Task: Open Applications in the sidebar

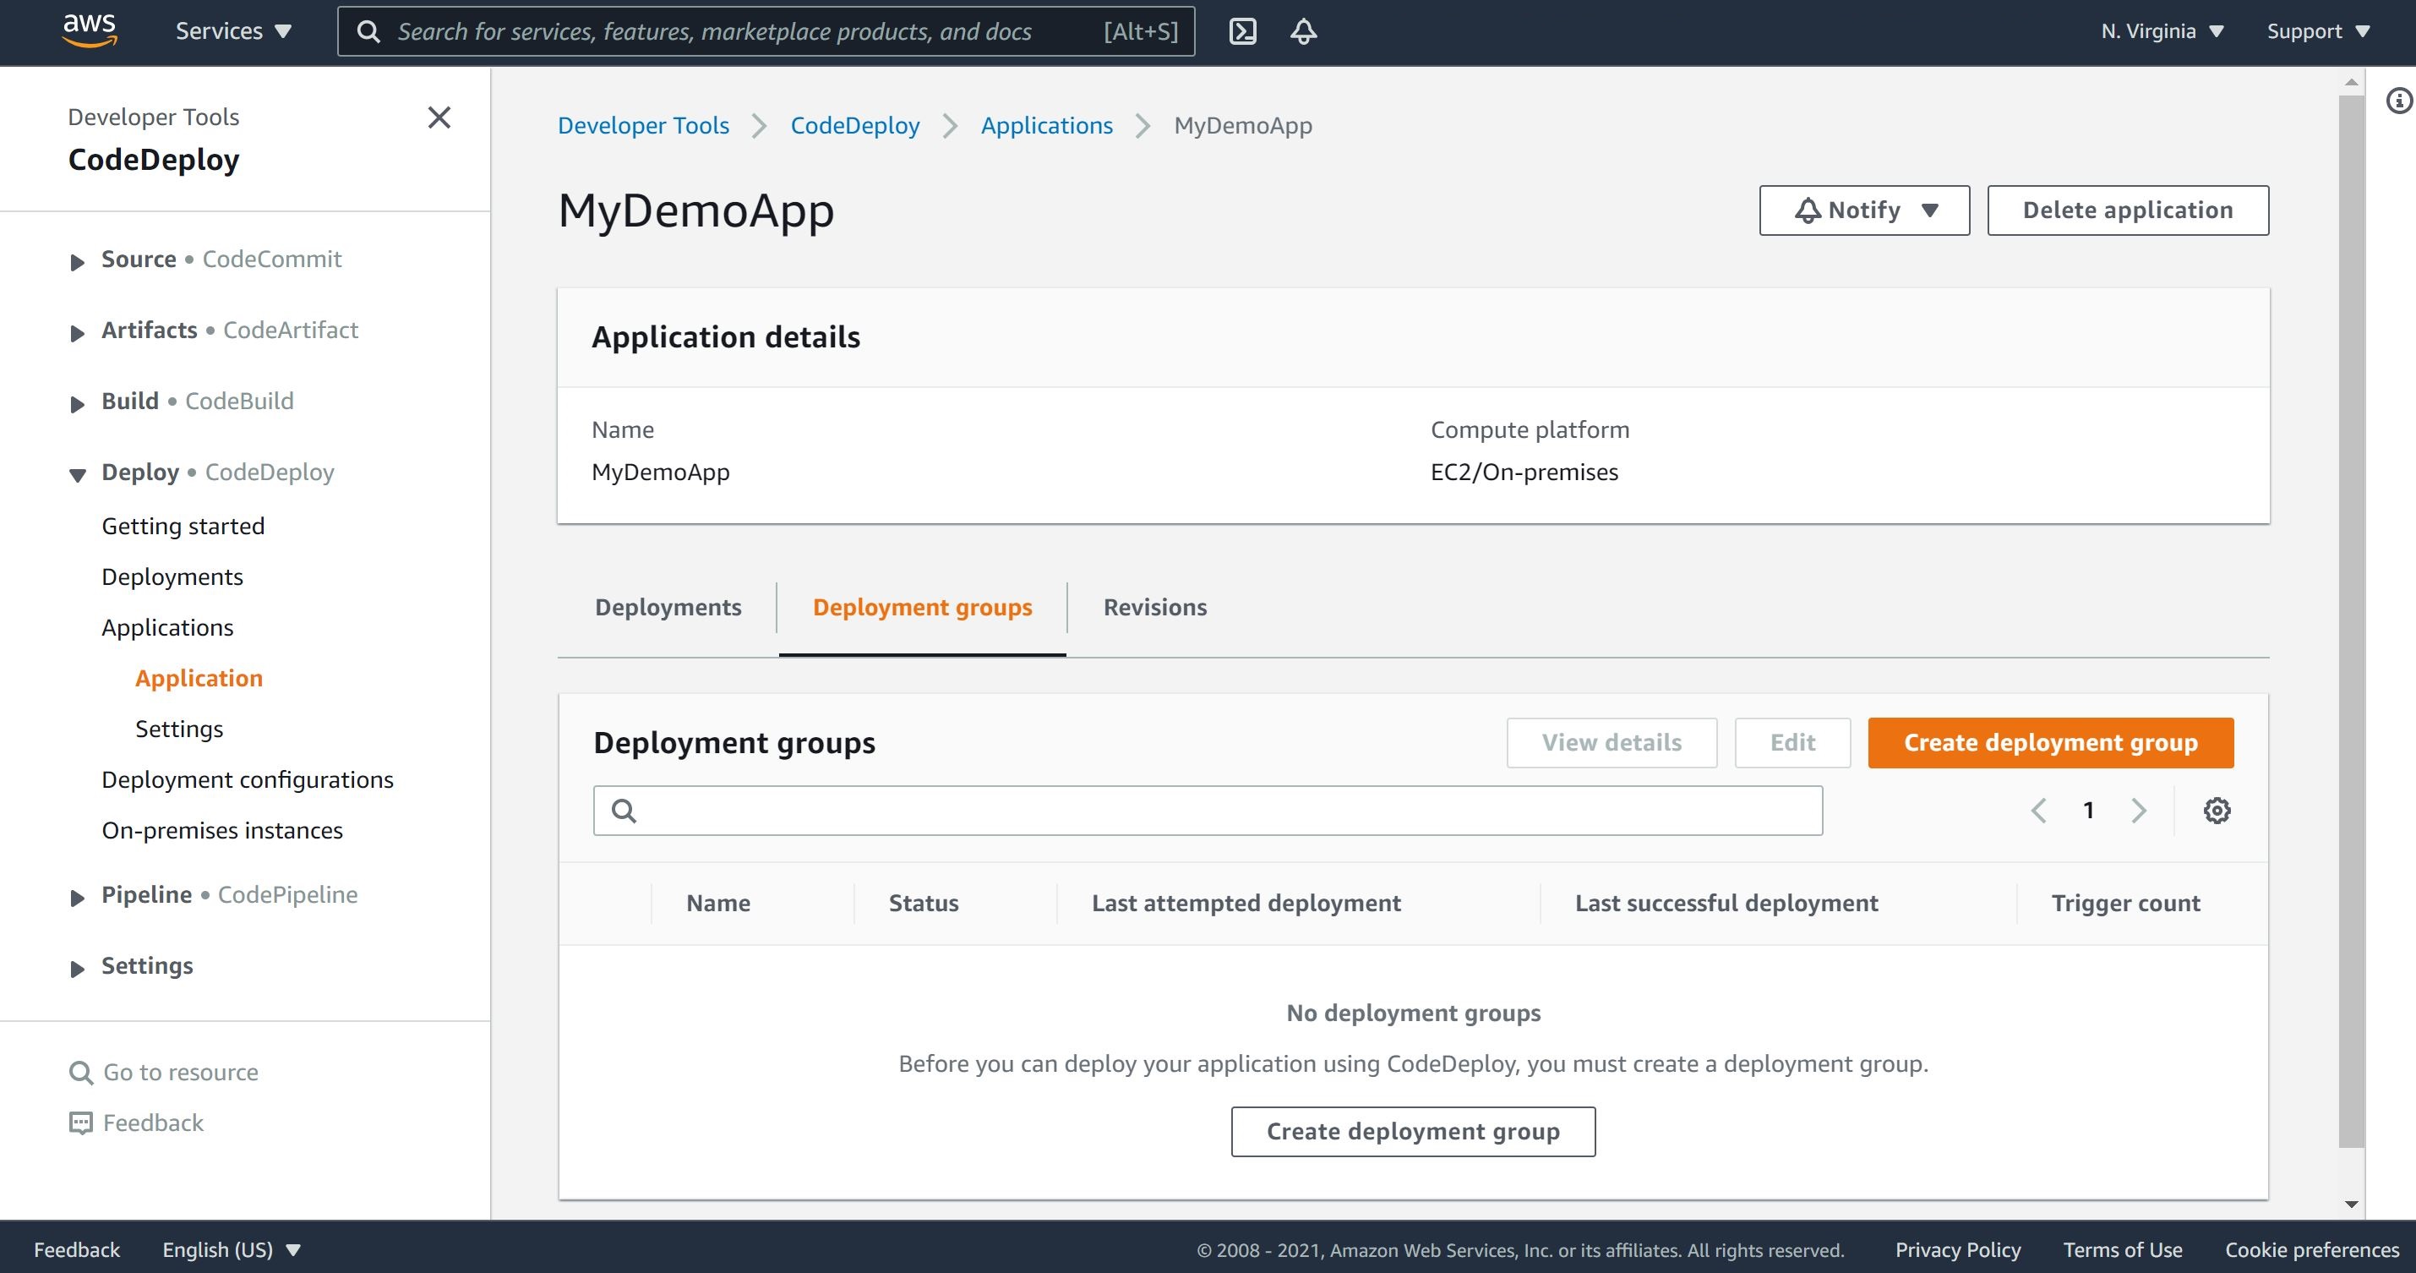Action: 167,627
